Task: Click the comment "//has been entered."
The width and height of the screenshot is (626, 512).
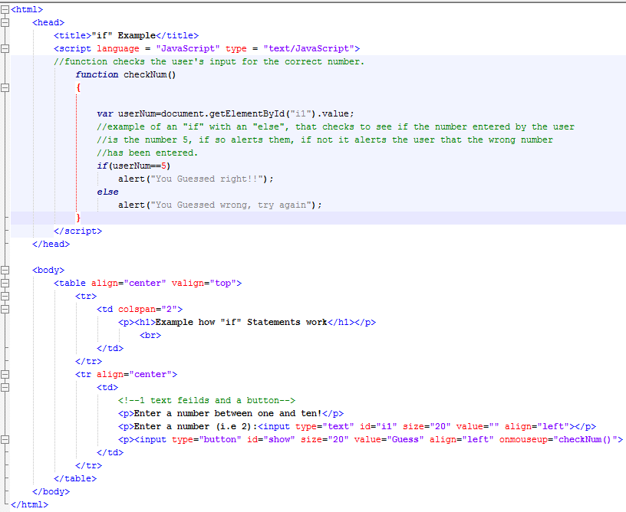Action: [147, 153]
